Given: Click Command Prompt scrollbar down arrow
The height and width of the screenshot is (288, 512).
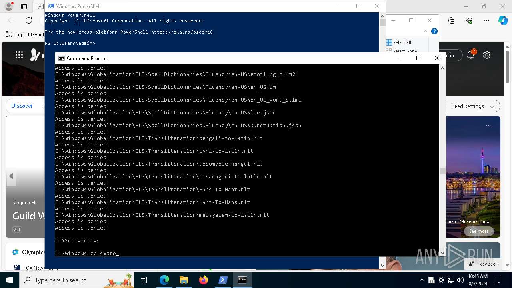Looking at the screenshot, I should tap(442, 253).
